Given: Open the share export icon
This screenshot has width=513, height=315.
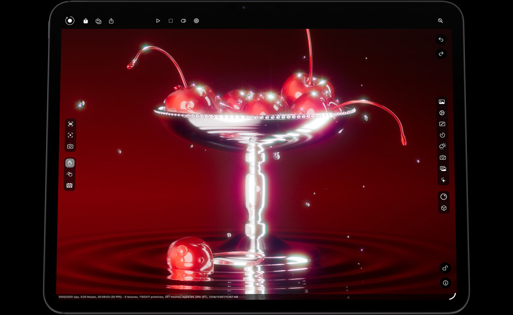Looking at the screenshot, I should (x=111, y=21).
